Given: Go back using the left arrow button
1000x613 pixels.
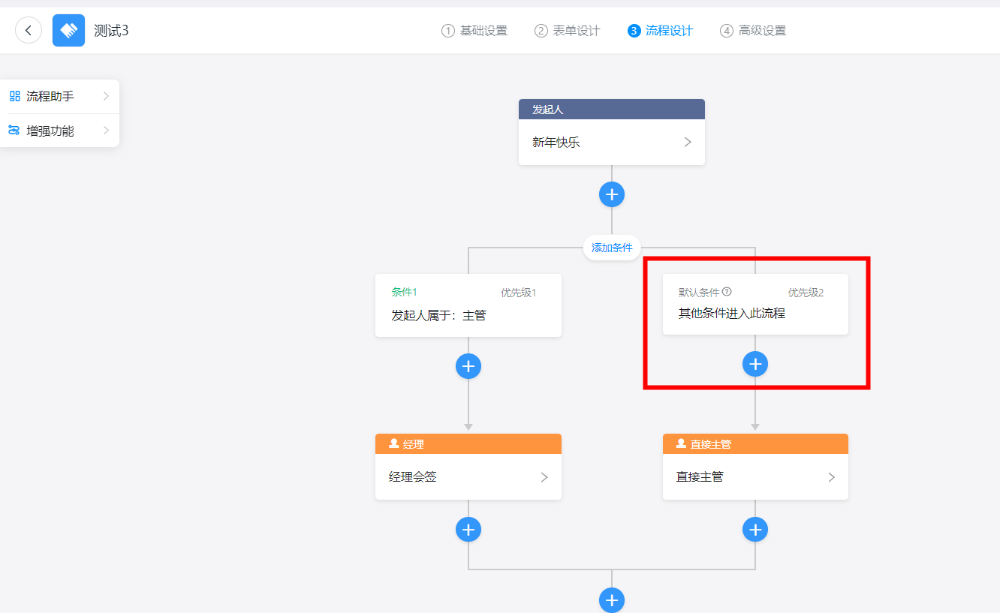Looking at the screenshot, I should [29, 31].
